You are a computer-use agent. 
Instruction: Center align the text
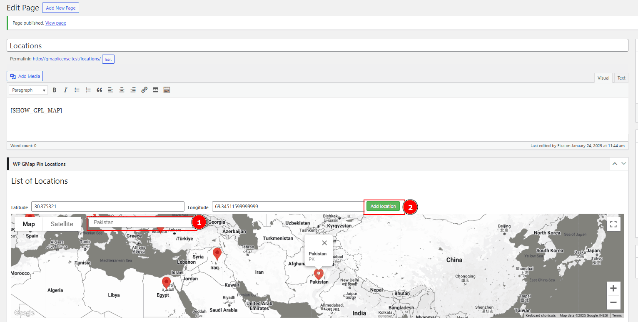pos(122,90)
